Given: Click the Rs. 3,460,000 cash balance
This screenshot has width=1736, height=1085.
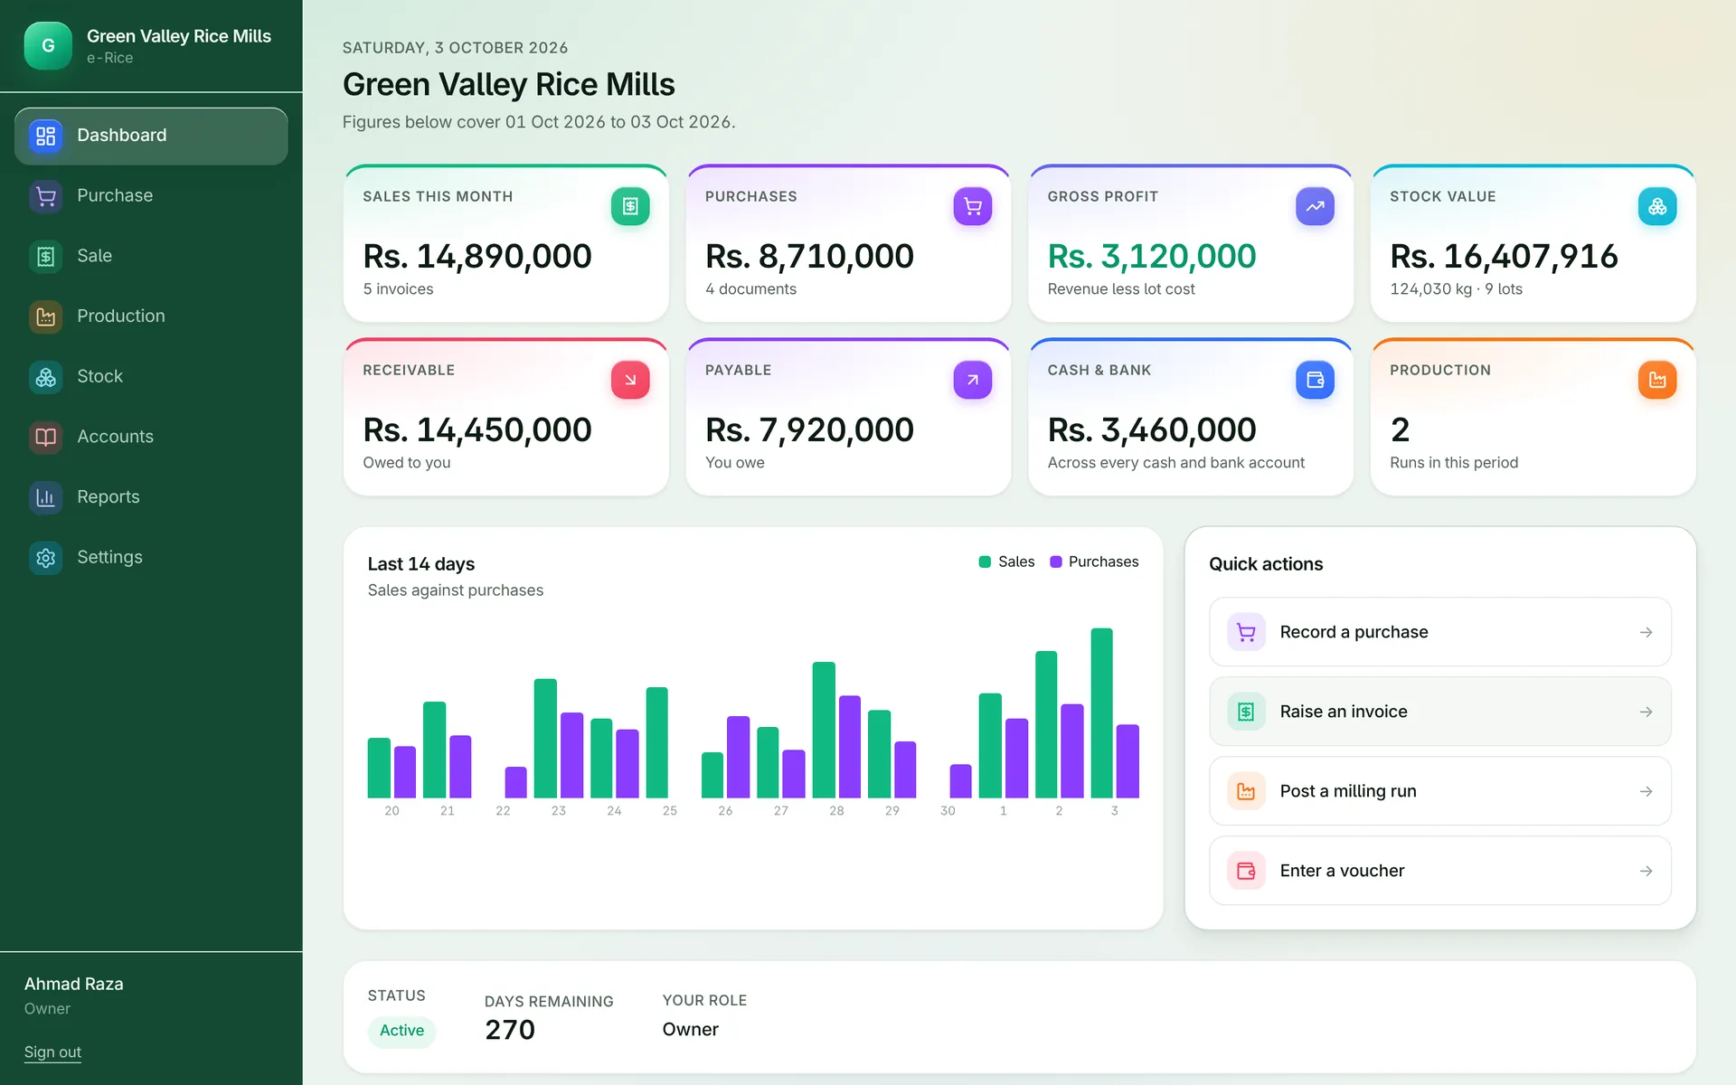Looking at the screenshot, I should click(1151, 429).
